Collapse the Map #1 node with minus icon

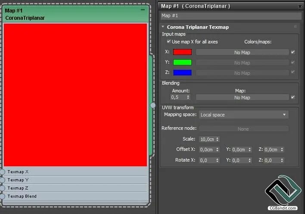point(143,10)
